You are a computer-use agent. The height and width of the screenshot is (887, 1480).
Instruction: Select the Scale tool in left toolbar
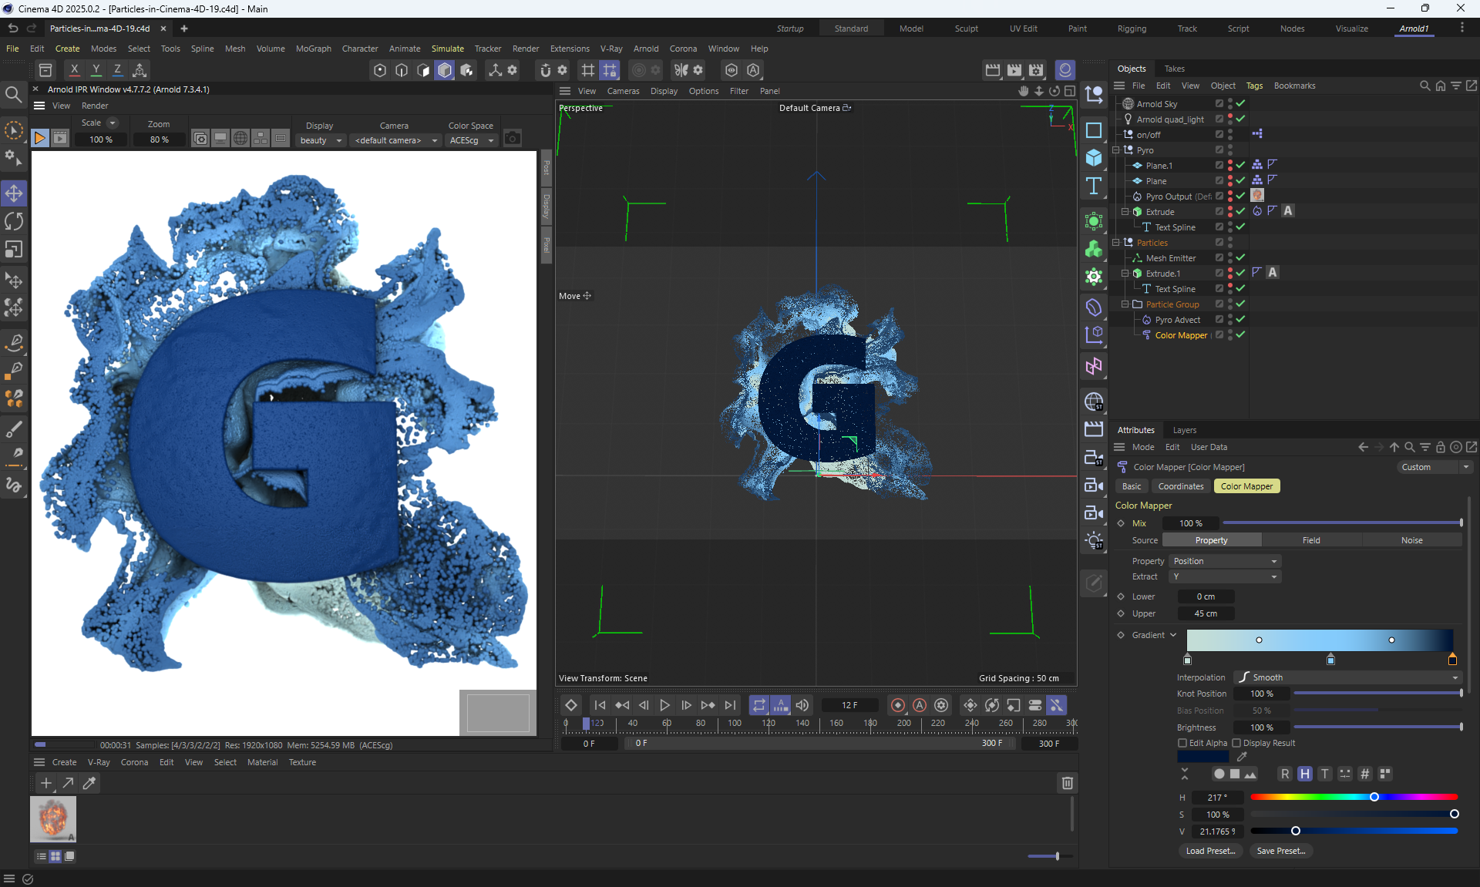[x=14, y=250]
